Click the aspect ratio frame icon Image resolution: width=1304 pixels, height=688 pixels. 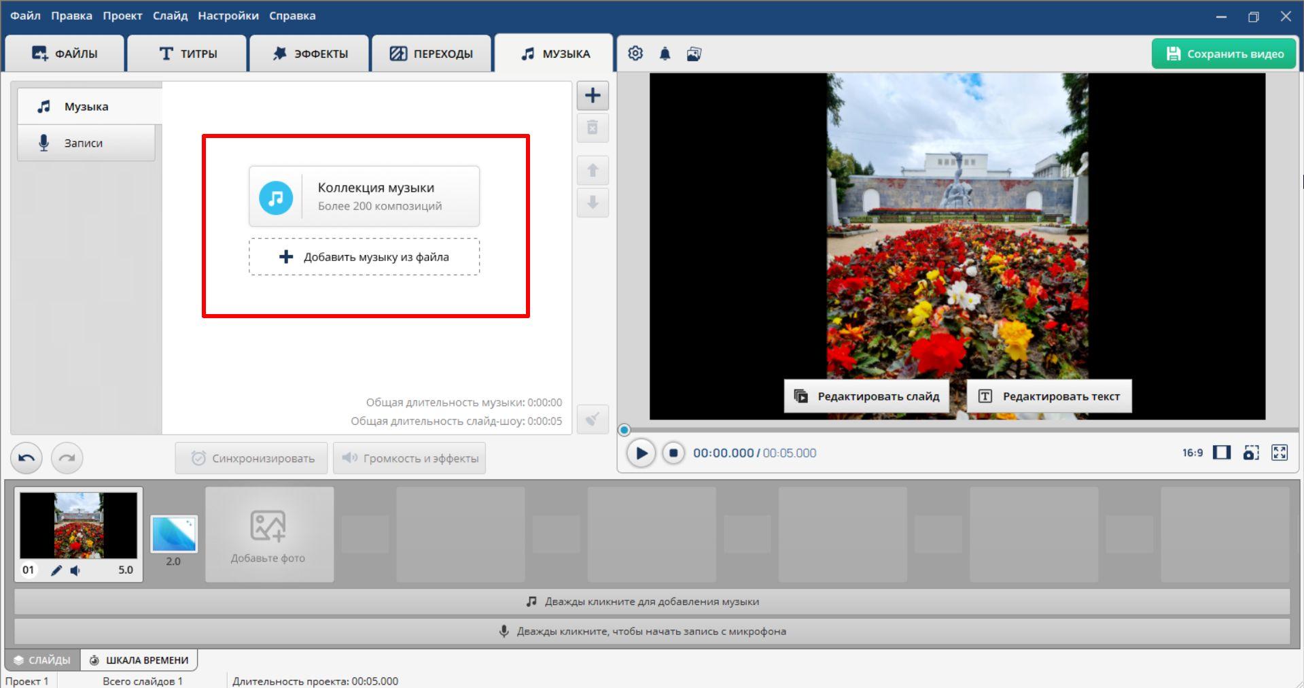pos(1222,453)
